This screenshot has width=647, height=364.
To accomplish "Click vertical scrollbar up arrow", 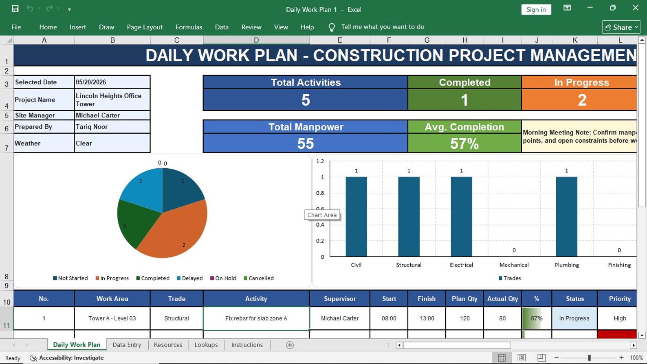I will coord(642,40).
